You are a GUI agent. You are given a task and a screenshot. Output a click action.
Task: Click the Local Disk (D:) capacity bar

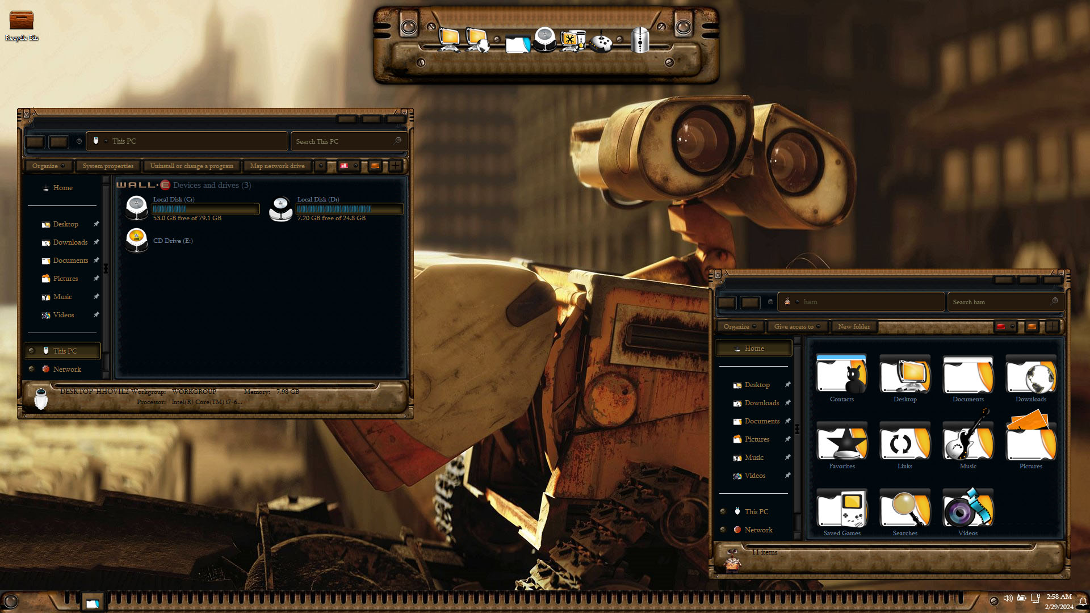coord(350,209)
